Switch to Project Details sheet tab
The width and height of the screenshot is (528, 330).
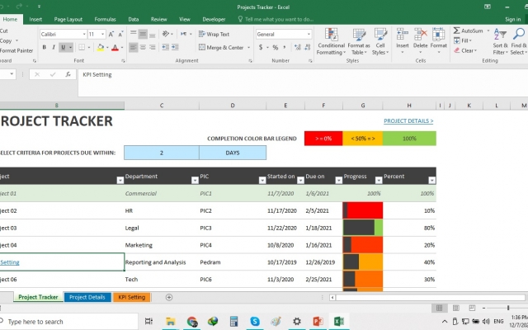point(87,297)
